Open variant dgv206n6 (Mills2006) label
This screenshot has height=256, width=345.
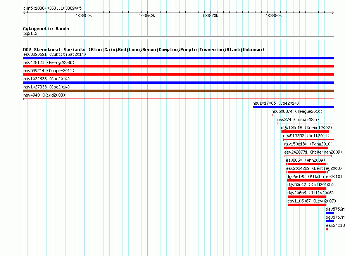coord(310,193)
